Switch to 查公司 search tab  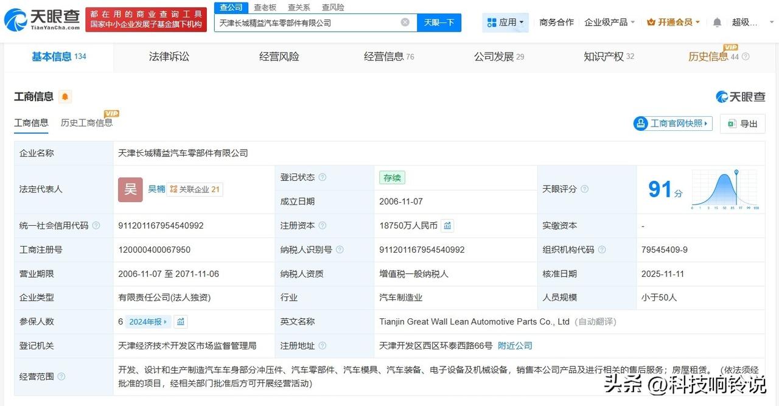click(231, 7)
